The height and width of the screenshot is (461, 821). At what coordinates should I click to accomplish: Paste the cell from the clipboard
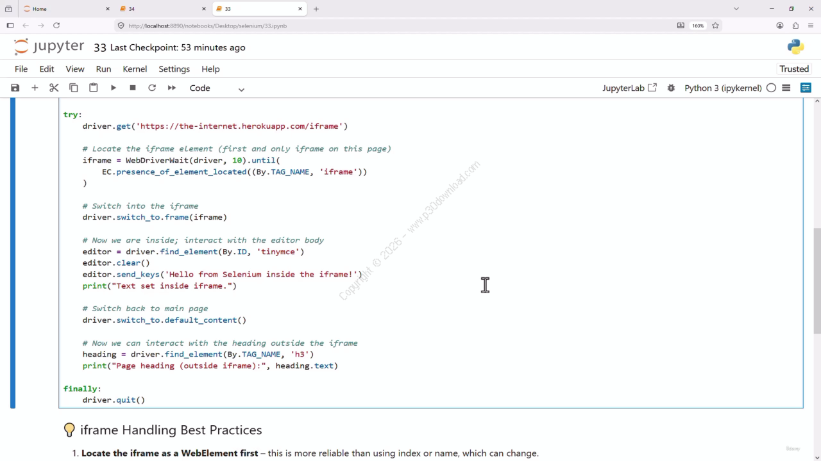click(94, 88)
